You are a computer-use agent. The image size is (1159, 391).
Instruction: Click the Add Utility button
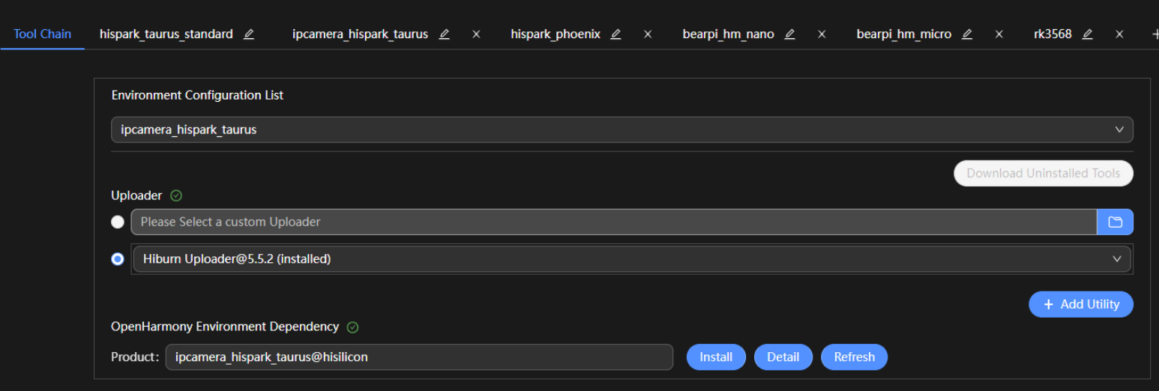click(1080, 305)
